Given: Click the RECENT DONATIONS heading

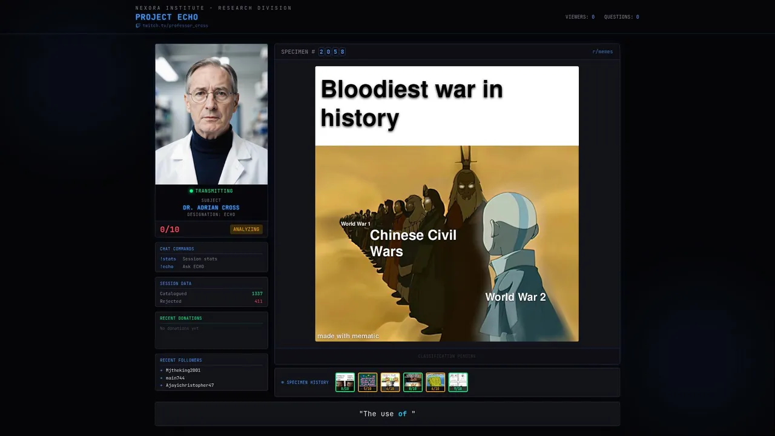Looking at the screenshot, I should (x=181, y=318).
